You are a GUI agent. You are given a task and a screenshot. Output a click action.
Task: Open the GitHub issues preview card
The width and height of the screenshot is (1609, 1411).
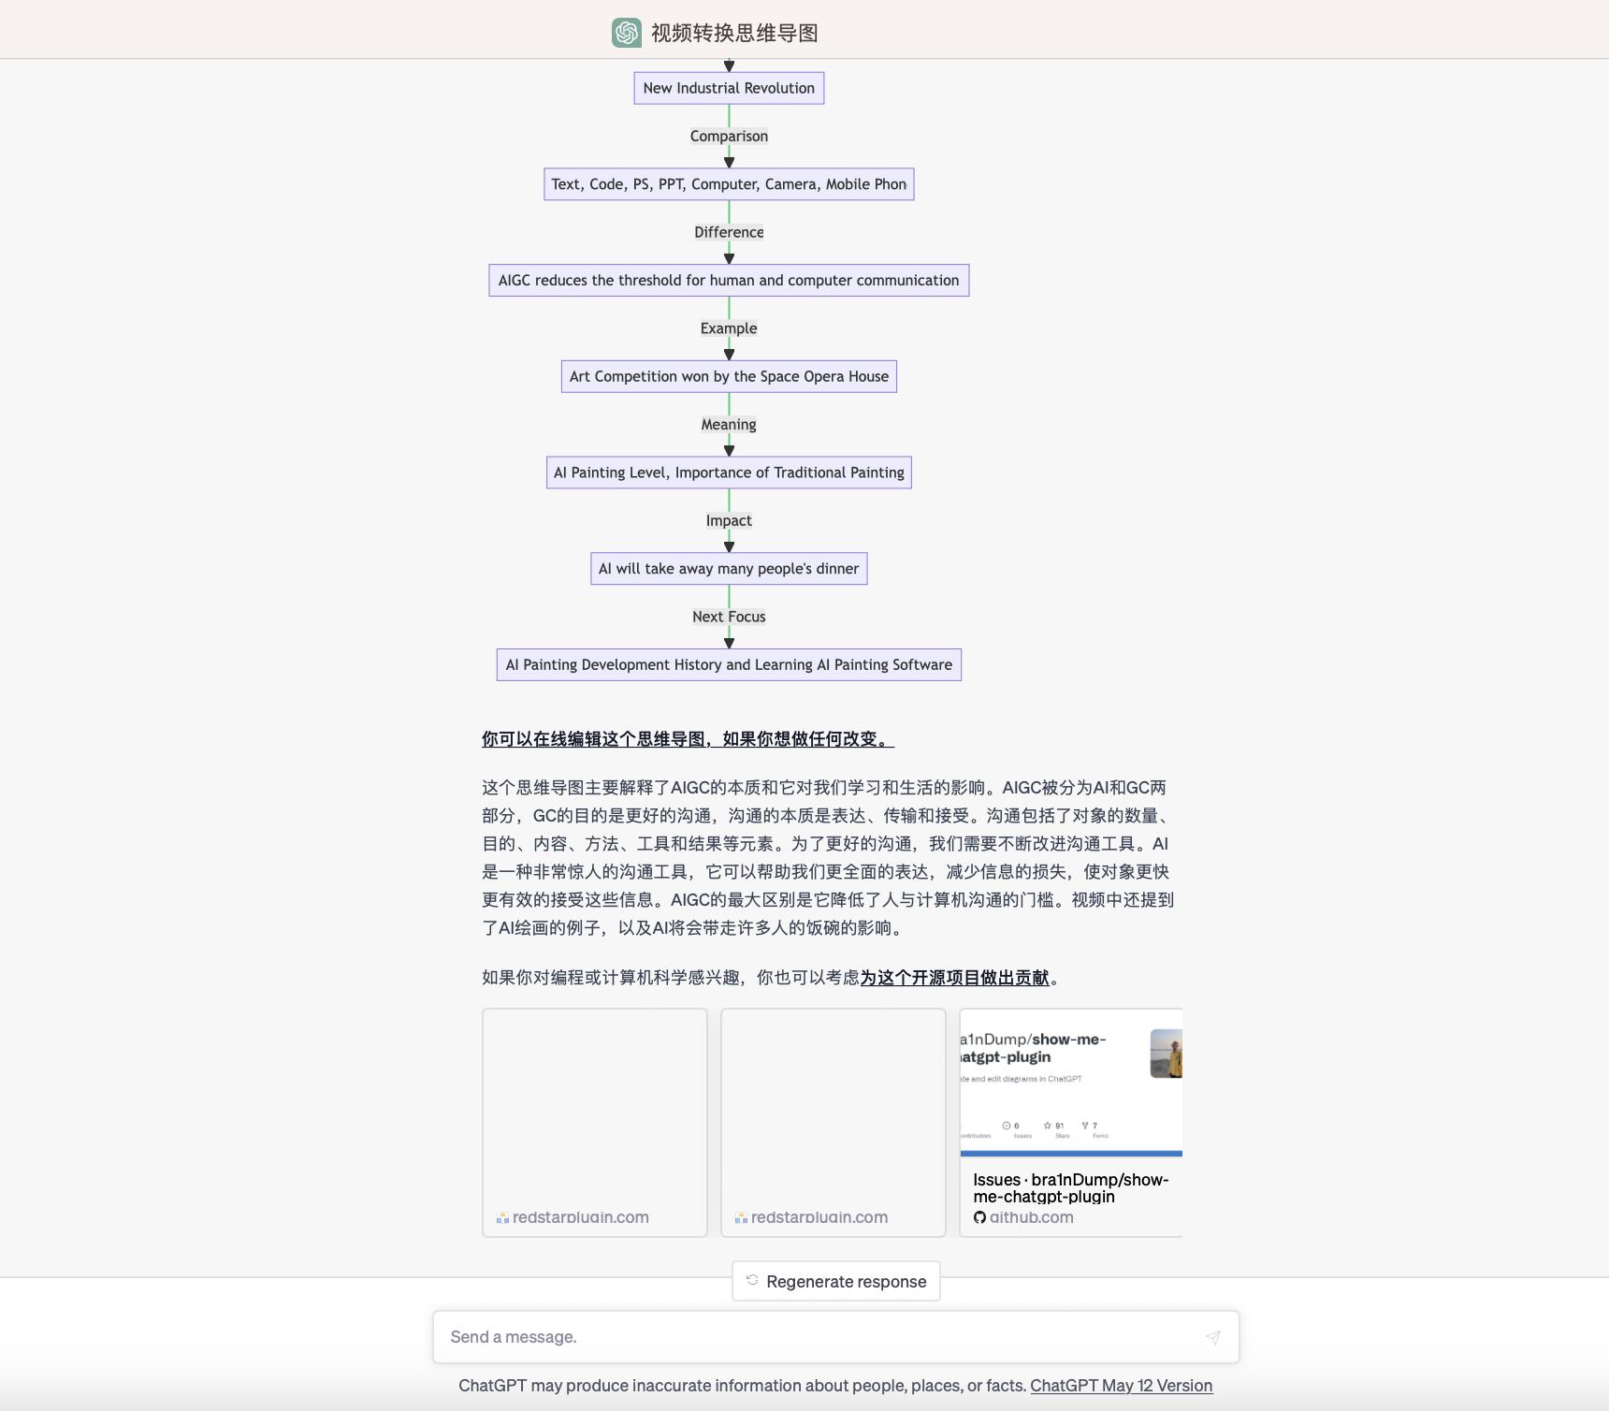pyautogui.click(x=1071, y=1123)
